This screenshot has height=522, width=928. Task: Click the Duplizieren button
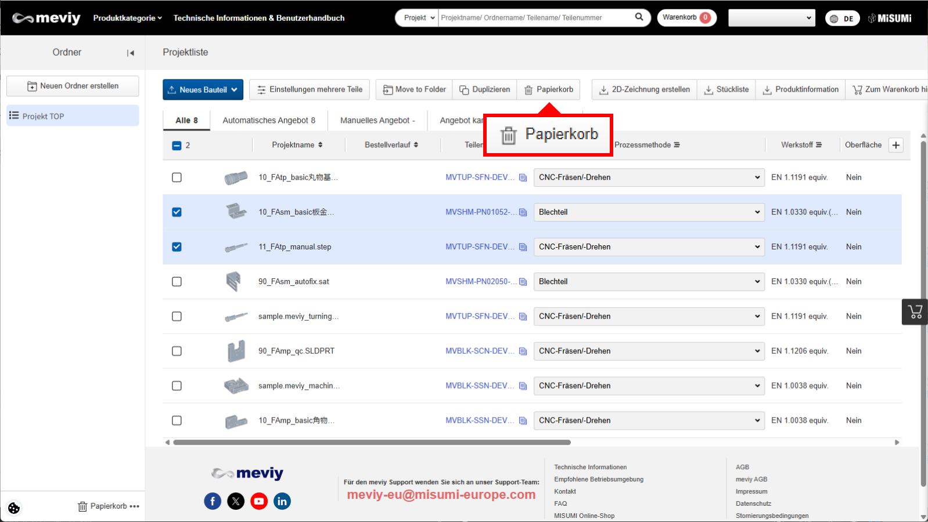[485, 90]
